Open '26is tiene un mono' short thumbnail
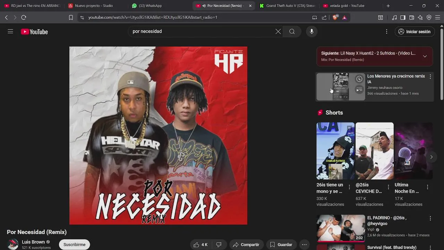Image resolution: width=444 pixels, height=250 pixels. [x=335, y=151]
